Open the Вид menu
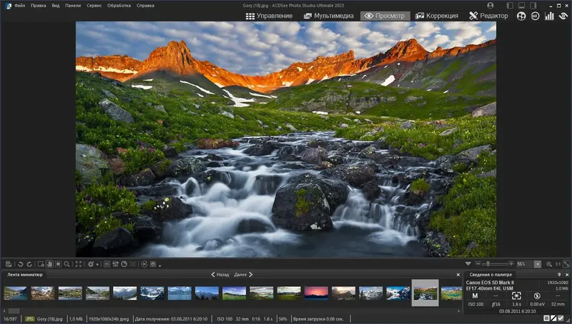The height and width of the screenshot is (324, 572). pos(56,6)
